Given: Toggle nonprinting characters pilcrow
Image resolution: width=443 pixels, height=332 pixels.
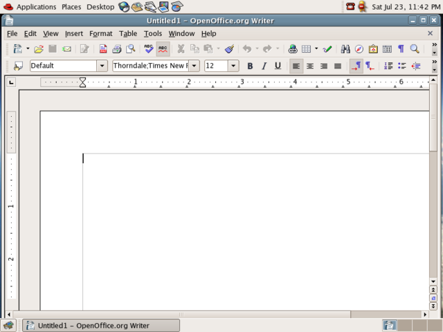Looking at the screenshot, I should [x=401, y=49].
